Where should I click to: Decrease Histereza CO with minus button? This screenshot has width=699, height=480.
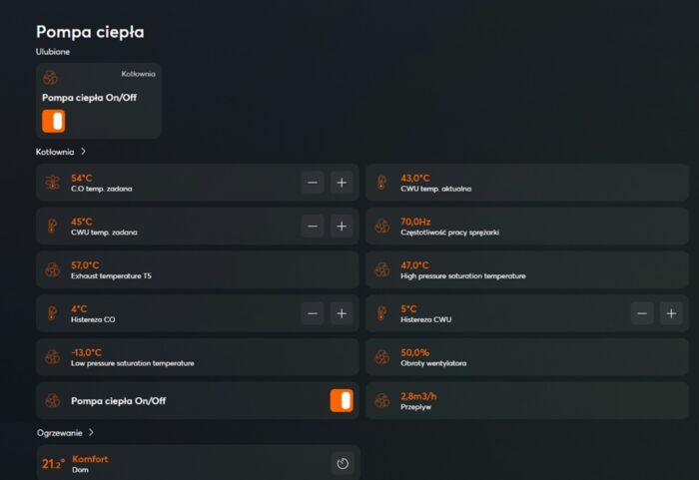(x=313, y=313)
